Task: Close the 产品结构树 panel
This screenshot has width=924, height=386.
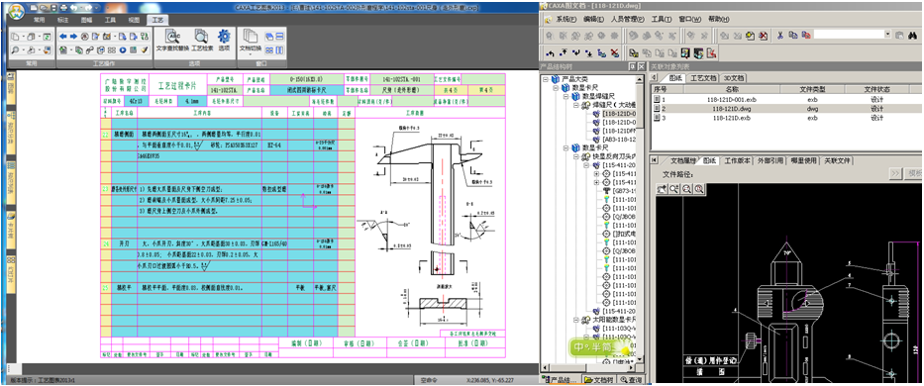Action: 641,66
